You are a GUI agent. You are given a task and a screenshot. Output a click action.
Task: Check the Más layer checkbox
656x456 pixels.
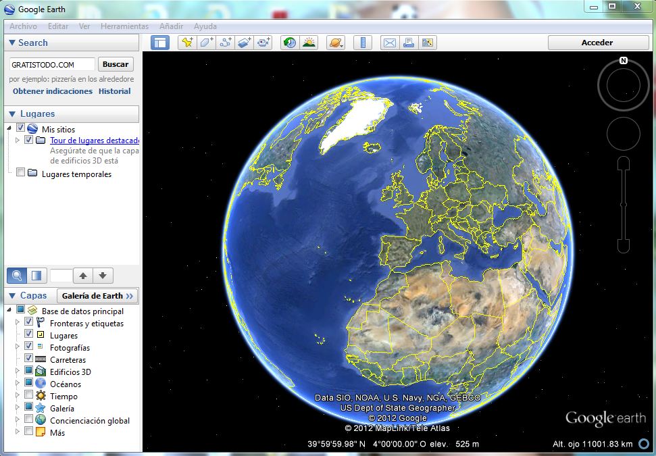[28, 430]
